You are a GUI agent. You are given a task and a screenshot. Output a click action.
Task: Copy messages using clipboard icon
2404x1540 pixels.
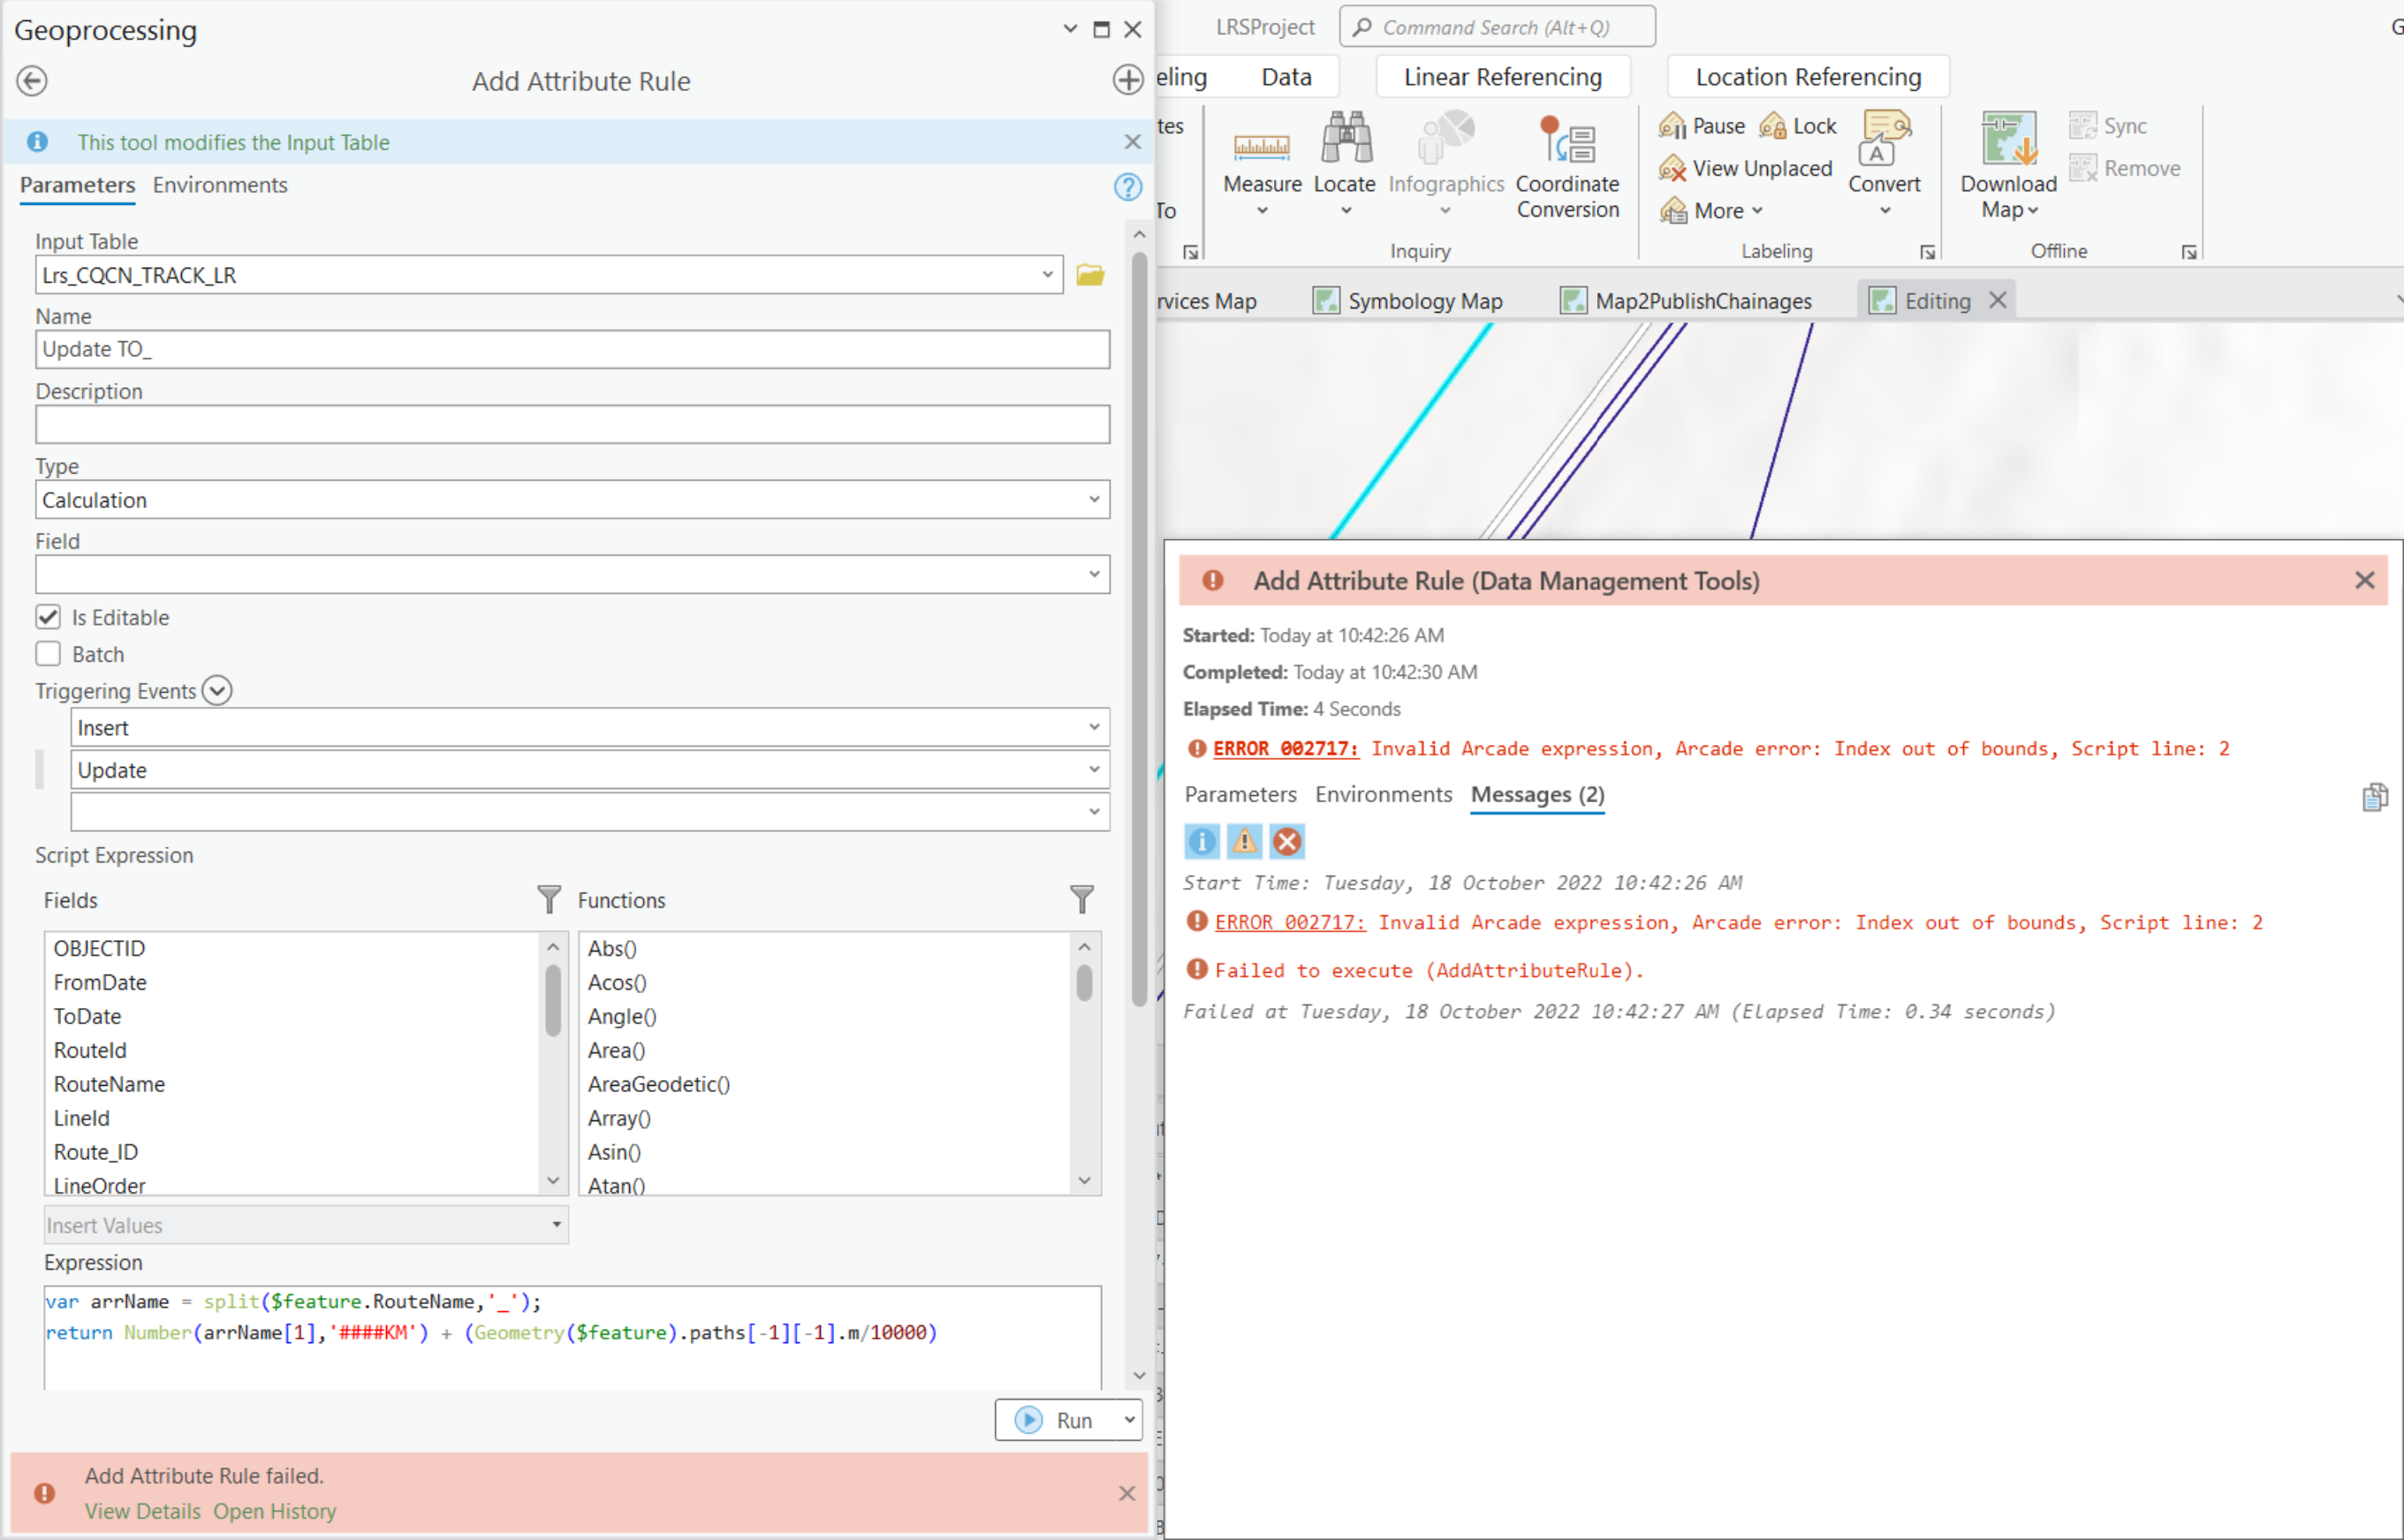[x=2374, y=797]
